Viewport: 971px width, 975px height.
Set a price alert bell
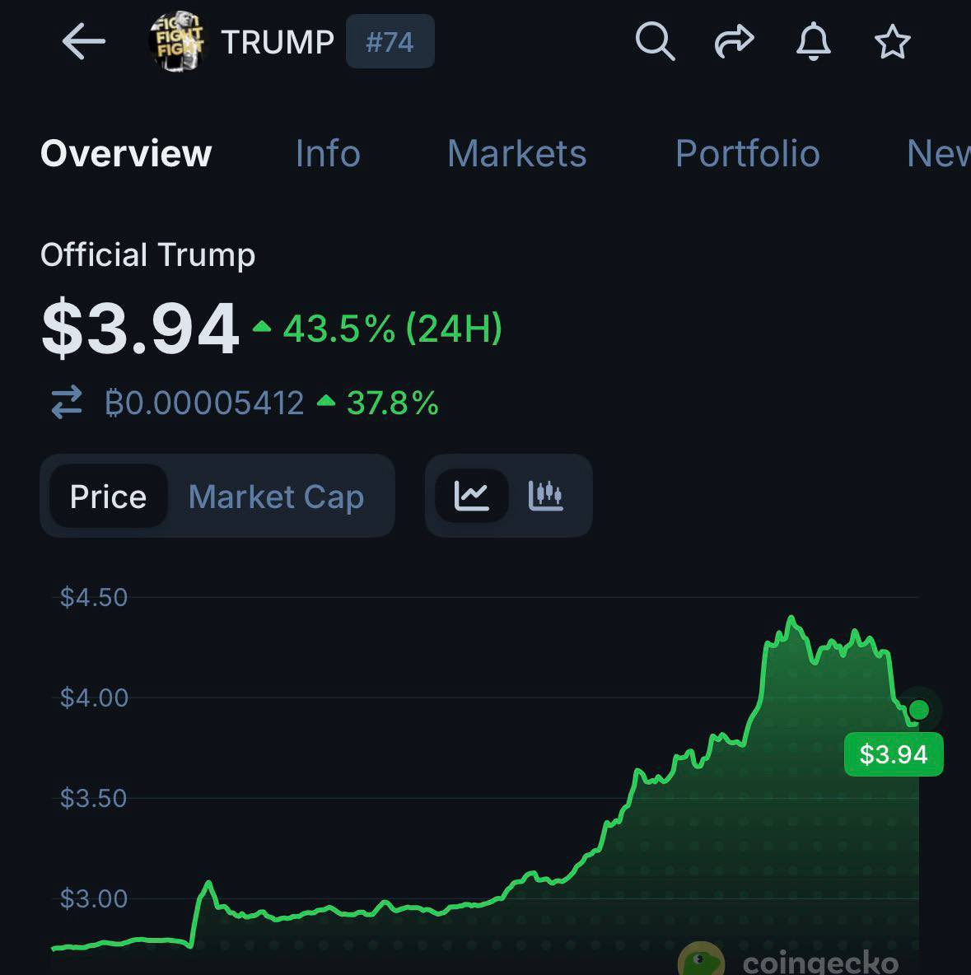pyautogui.click(x=813, y=41)
